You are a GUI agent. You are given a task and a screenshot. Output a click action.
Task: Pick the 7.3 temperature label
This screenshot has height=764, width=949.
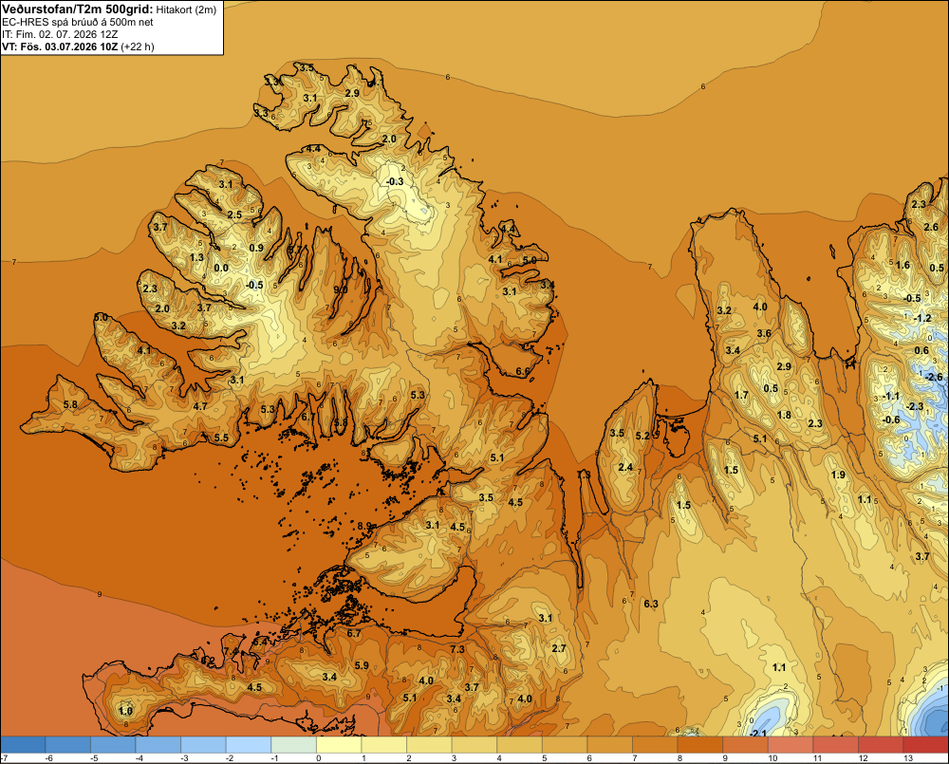click(457, 649)
